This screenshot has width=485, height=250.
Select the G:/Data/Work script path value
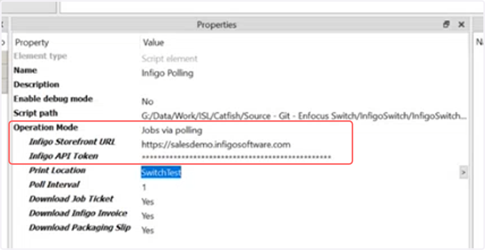tap(304, 116)
